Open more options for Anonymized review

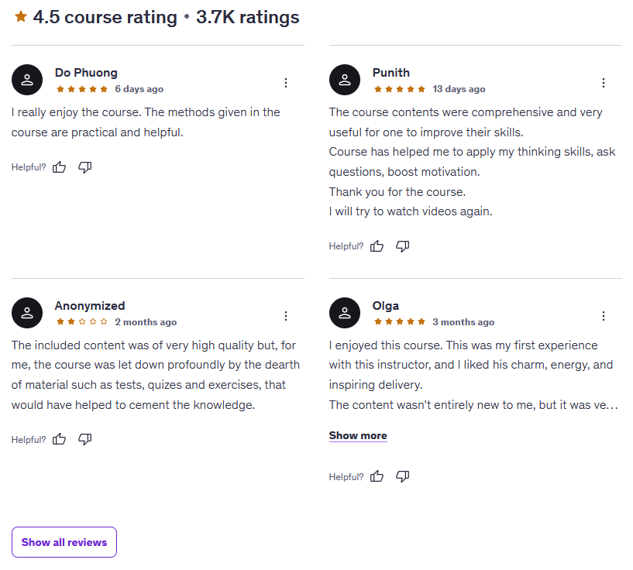(286, 316)
